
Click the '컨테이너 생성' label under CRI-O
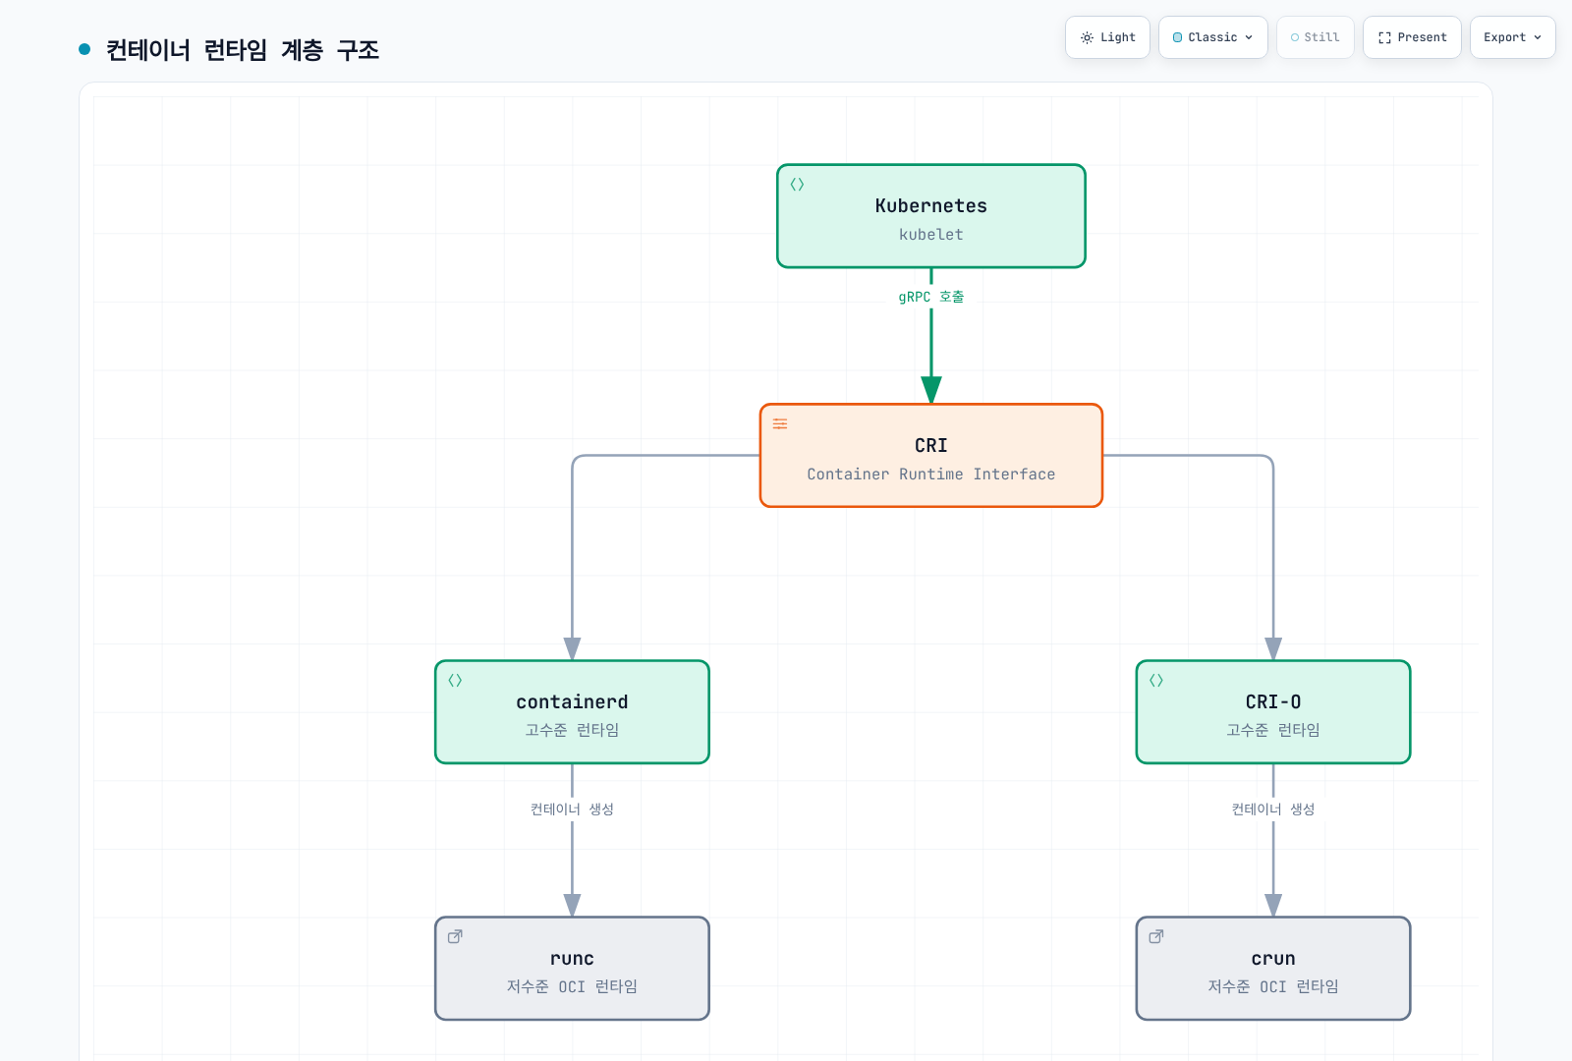click(x=1273, y=809)
